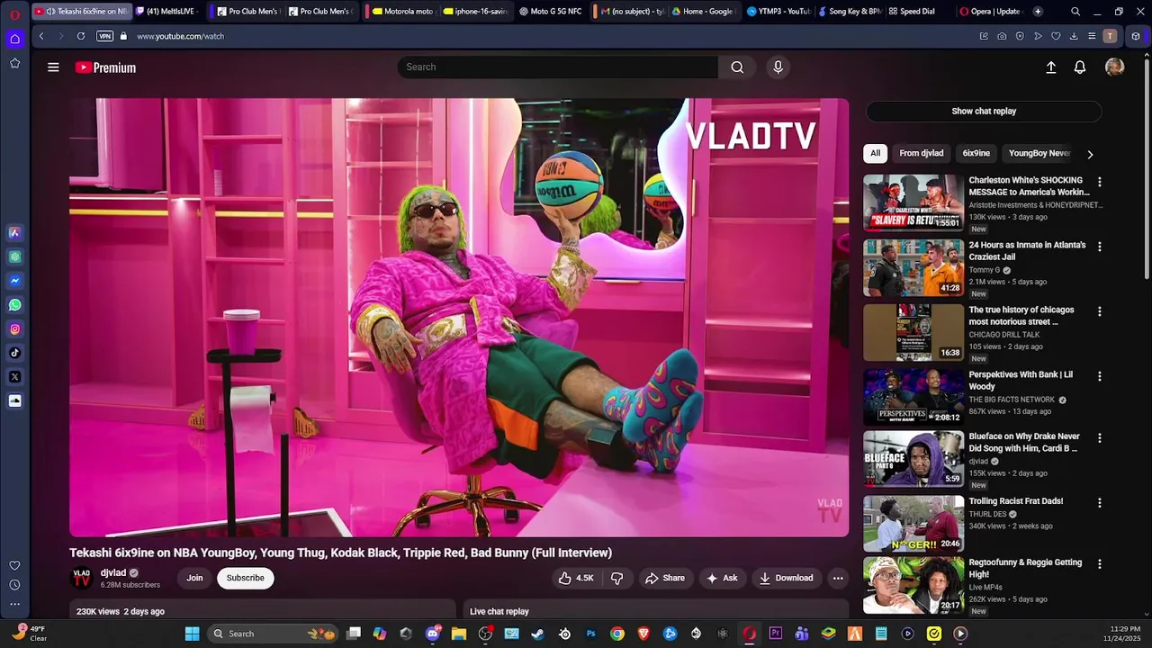Open ChatGPT in the Opera sidebar
The width and height of the screenshot is (1152, 648).
point(14,256)
